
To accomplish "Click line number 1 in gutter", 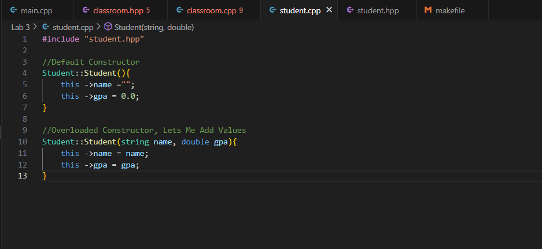I will tap(24, 39).
